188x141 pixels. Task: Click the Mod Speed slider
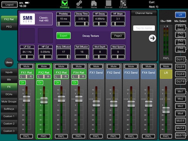click(x=118, y=57)
